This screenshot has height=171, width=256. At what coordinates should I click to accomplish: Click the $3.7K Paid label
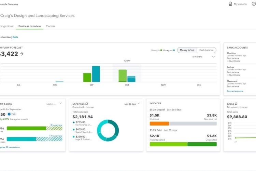156,130
